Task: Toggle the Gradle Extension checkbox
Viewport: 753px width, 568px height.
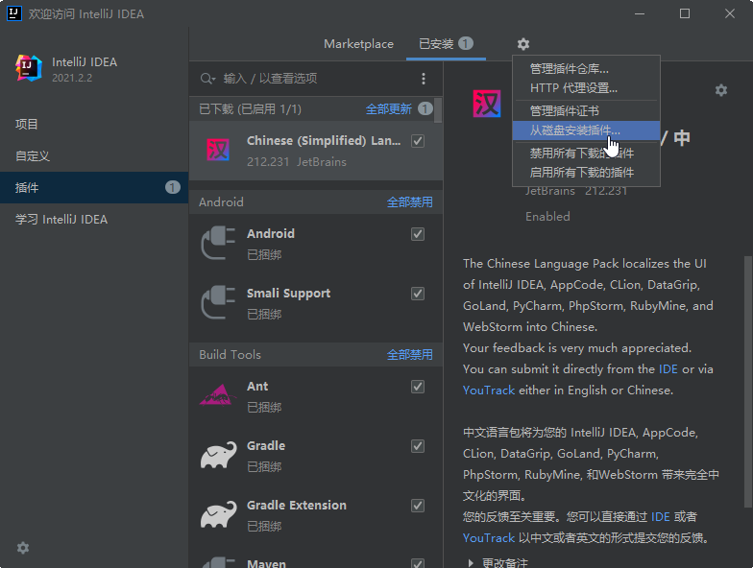Action: point(418,506)
